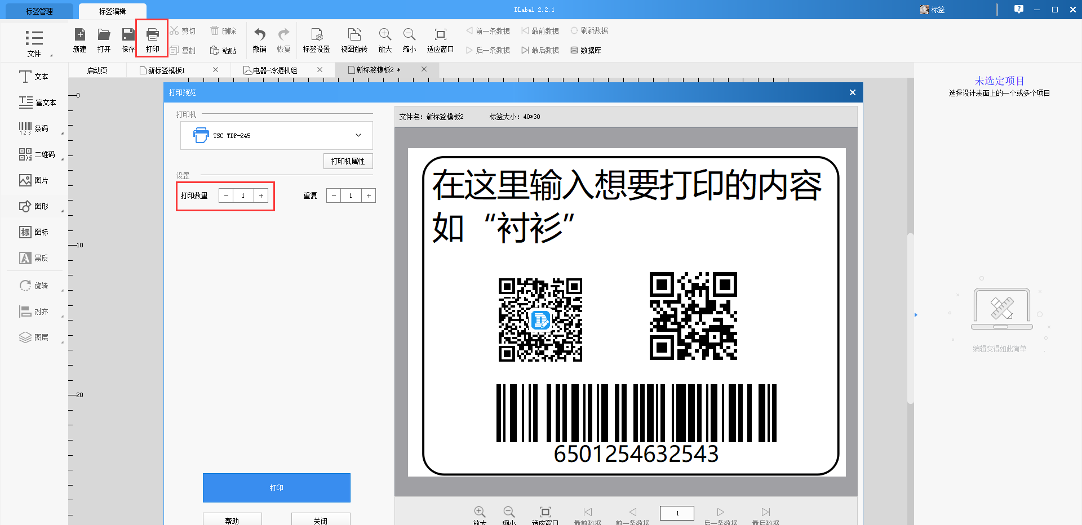Jump to 最前数据 record
This screenshot has width=1082, height=525.
coord(540,31)
